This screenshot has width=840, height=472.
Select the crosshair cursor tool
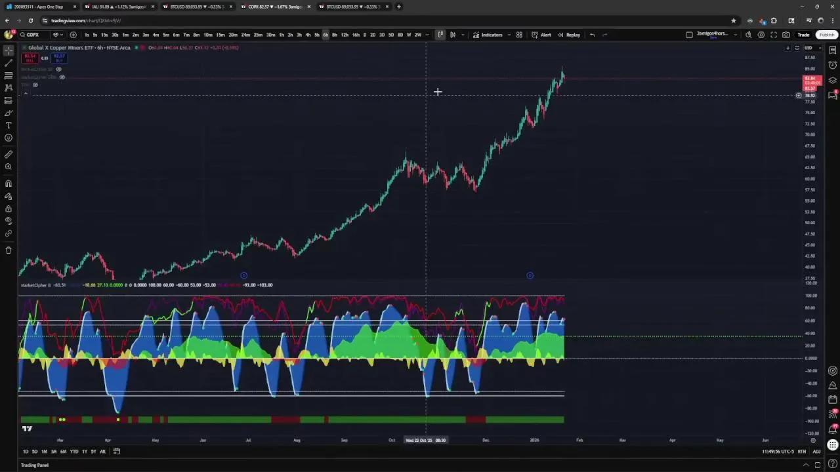point(9,50)
